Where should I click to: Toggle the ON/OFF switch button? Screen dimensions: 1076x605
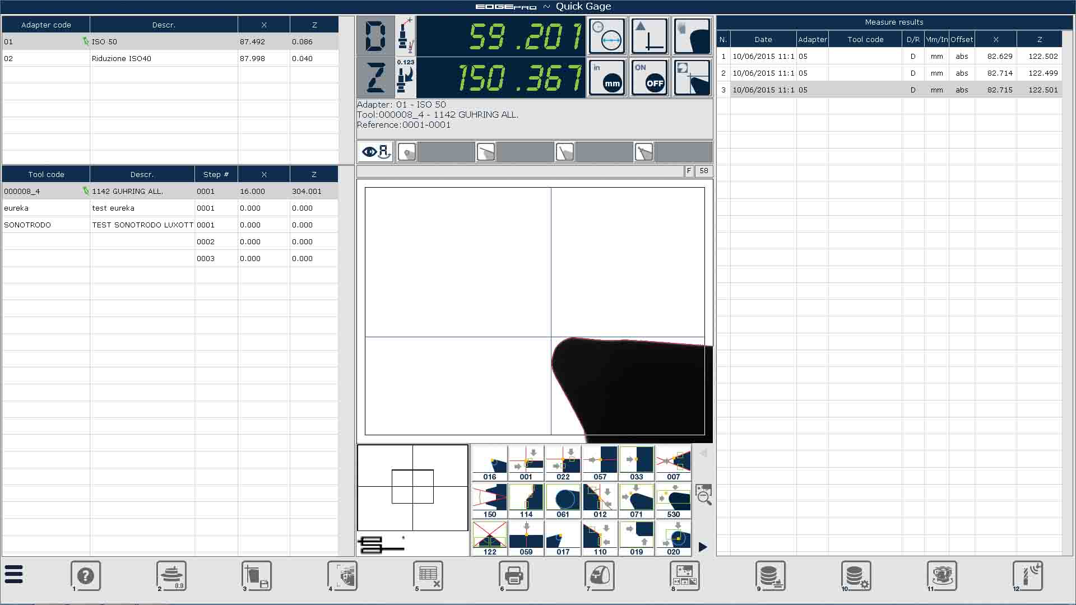pos(650,77)
